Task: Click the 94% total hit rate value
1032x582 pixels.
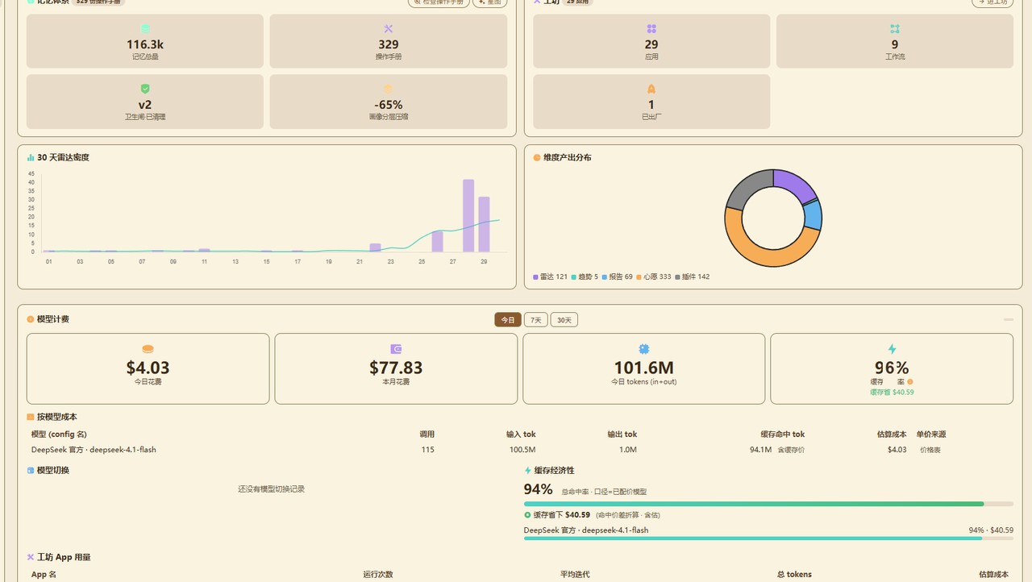Action: click(x=539, y=489)
